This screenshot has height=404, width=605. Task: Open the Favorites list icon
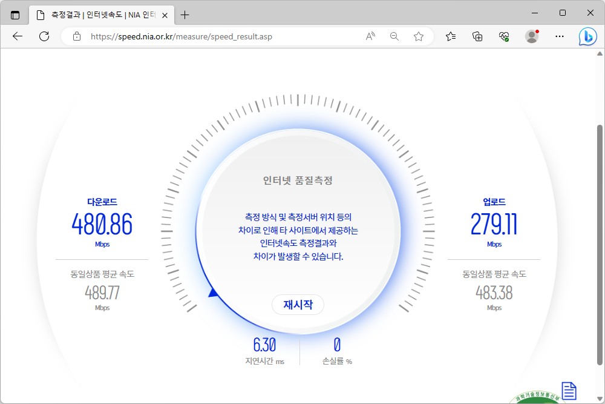coord(451,36)
